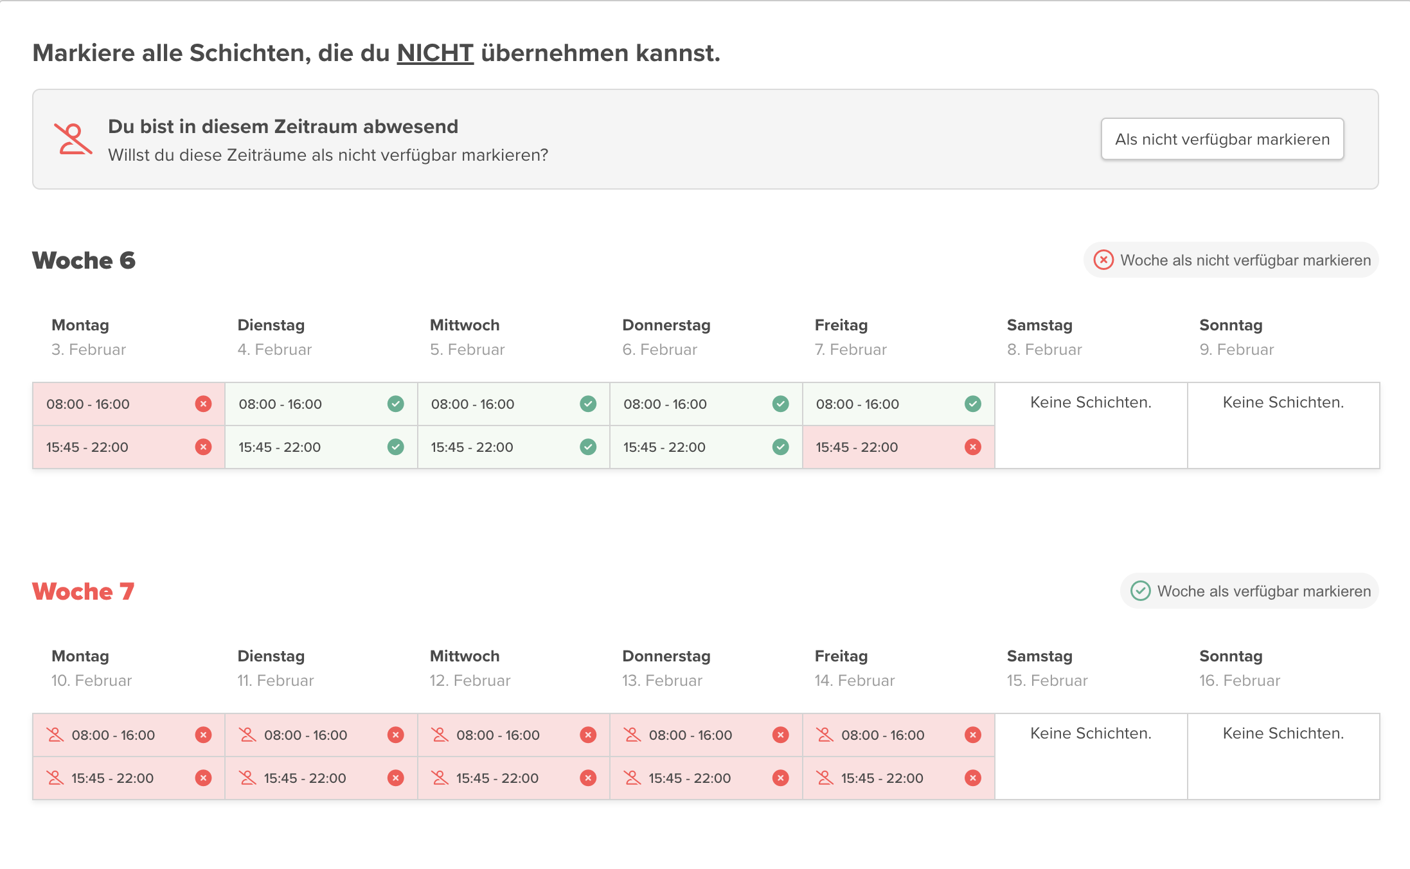Click red X on Donnerstag 13. Februar 08:00 shift
1410x869 pixels.
780,735
